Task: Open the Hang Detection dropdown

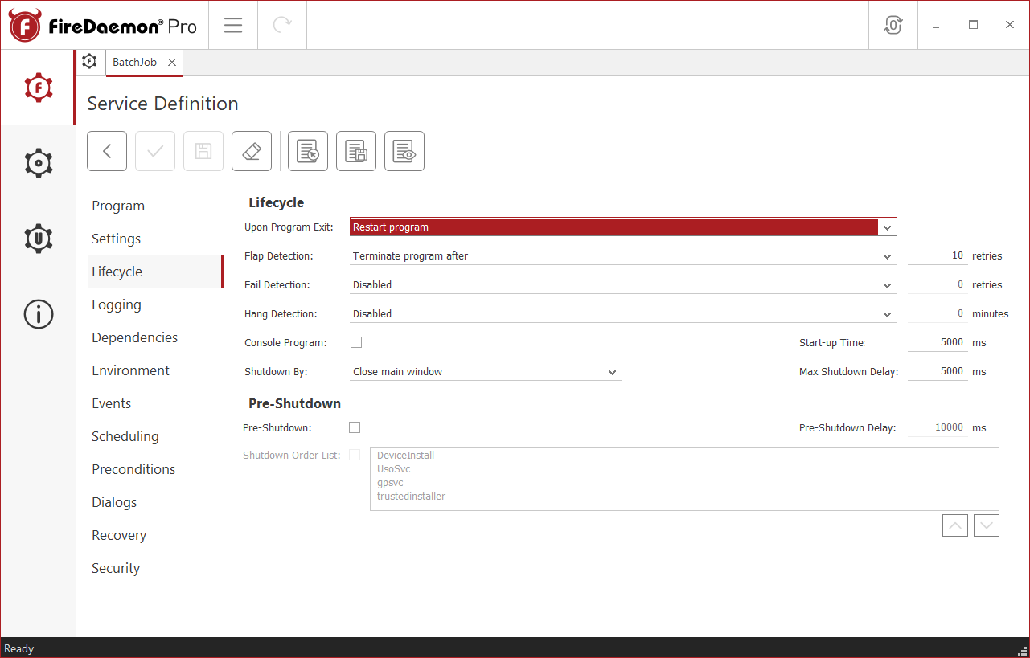Action: tap(623, 314)
